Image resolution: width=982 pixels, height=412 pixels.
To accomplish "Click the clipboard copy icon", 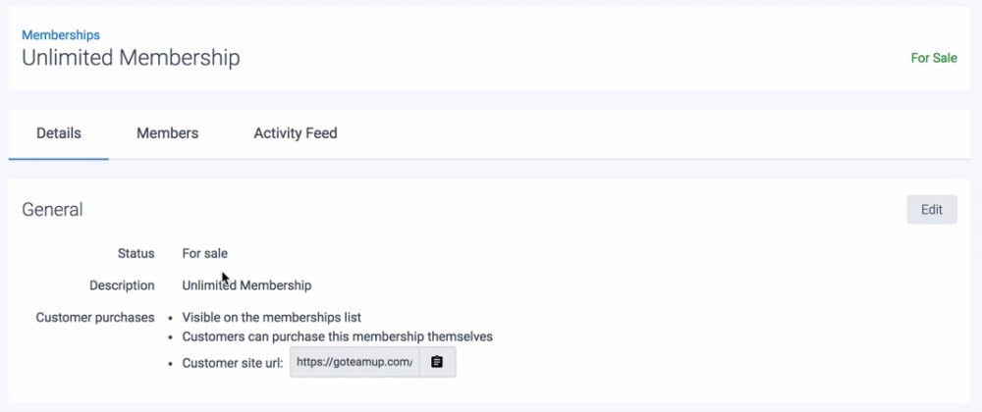I will (437, 362).
